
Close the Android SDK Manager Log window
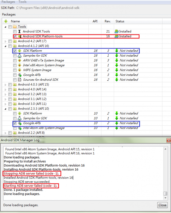pyautogui.click(x=169, y=141)
